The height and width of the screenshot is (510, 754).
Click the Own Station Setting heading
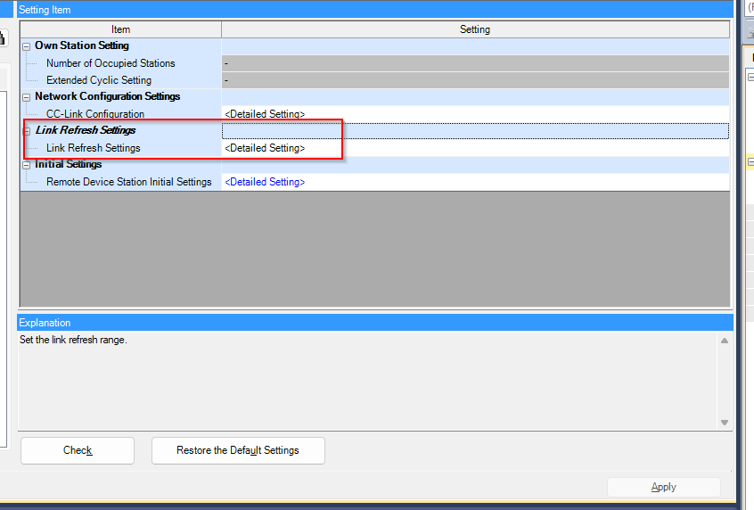click(x=82, y=45)
